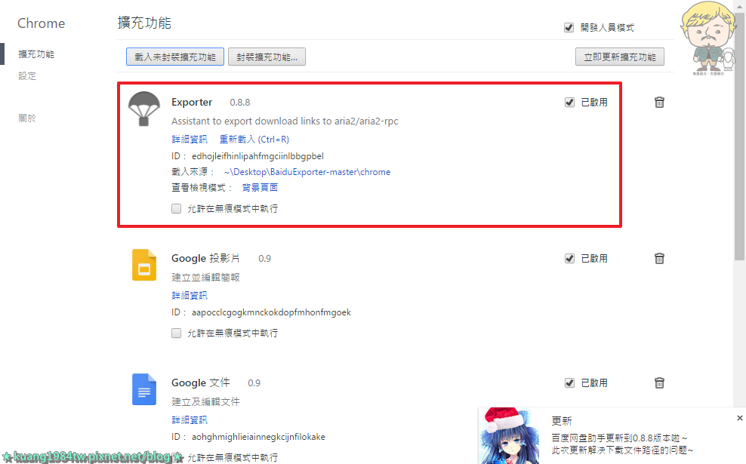Viewport: 746px width, 464px height.
Task: Disable the Exporter 已啟用 checkbox
Action: (569, 102)
